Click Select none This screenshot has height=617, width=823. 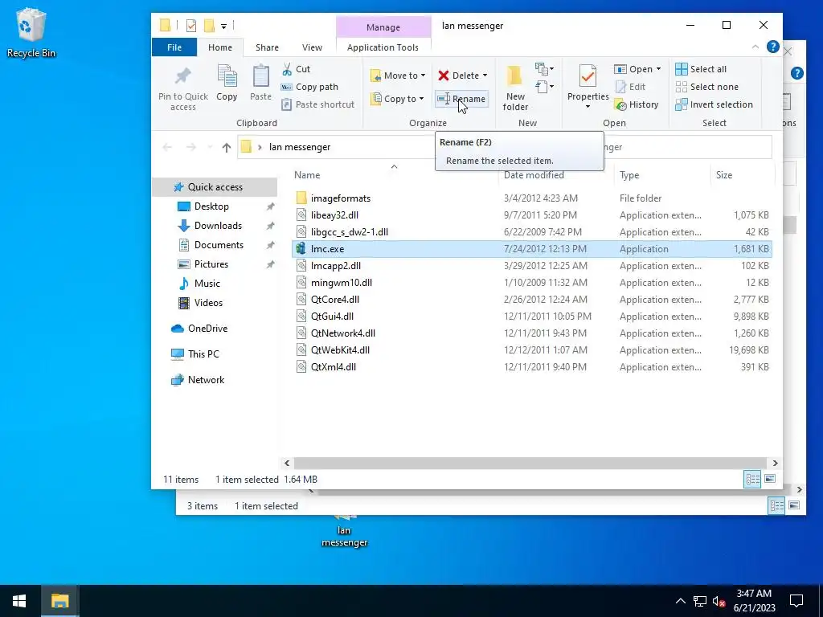tap(707, 87)
